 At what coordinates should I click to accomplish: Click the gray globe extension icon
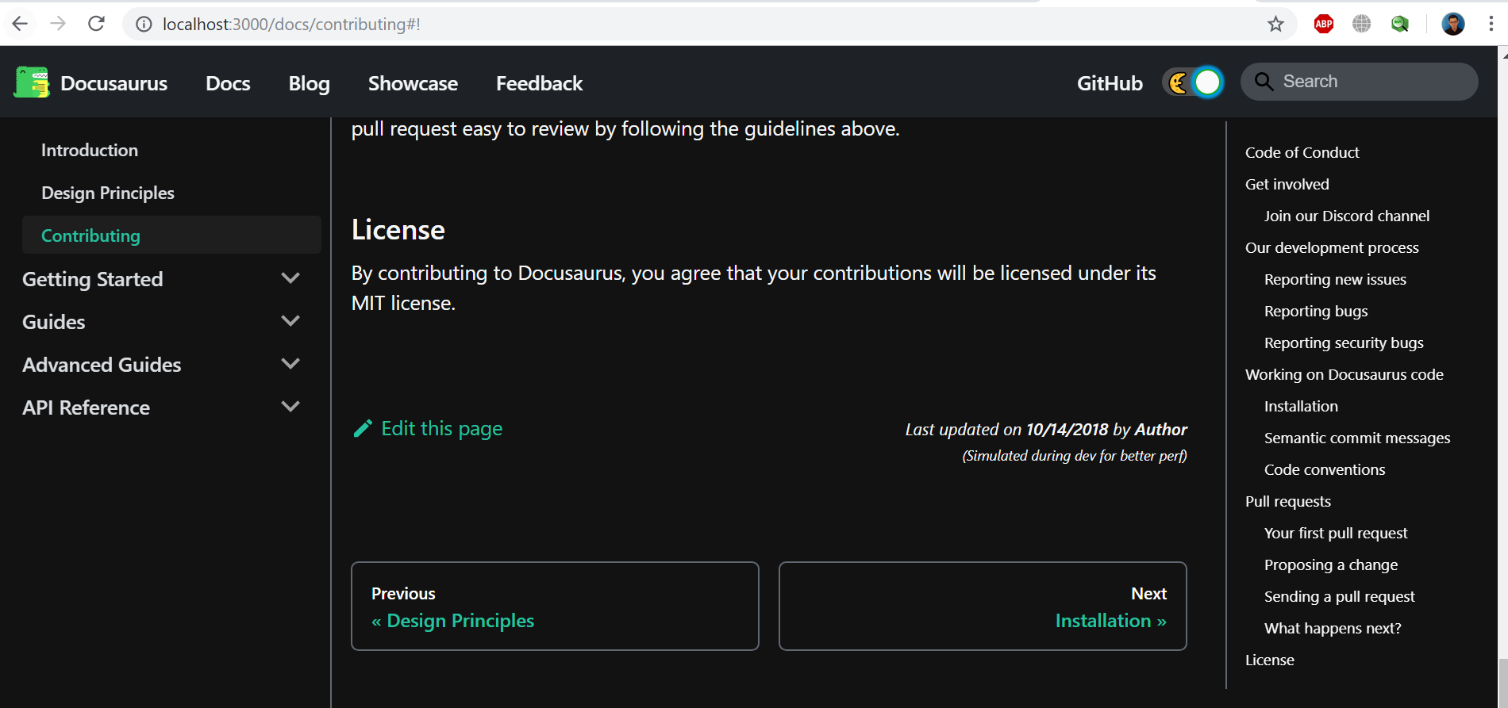[1362, 25]
